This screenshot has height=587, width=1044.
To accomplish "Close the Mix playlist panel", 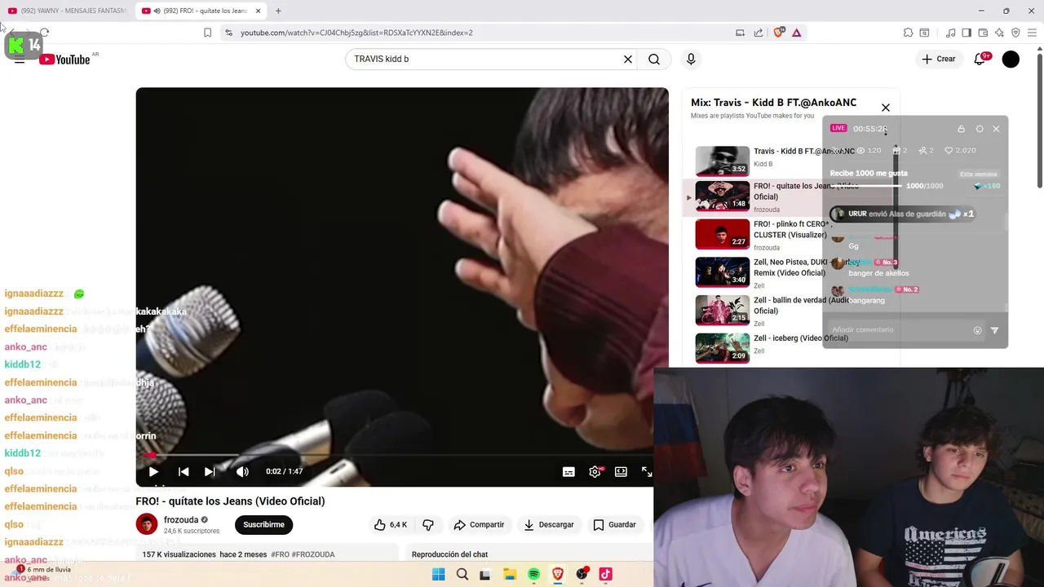I will pyautogui.click(x=886, y=108).
